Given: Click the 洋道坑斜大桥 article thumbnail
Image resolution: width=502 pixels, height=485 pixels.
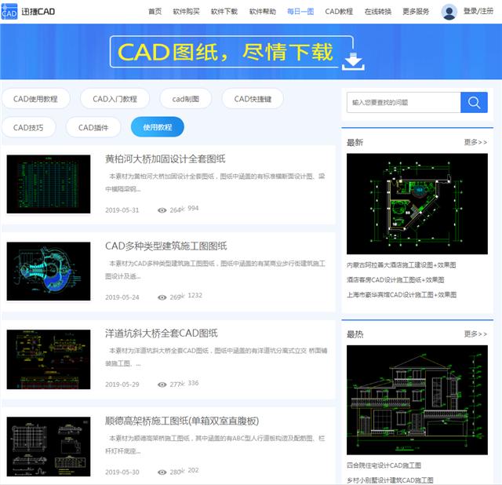Looking at the screenshot, I should [x=49, y=359].
